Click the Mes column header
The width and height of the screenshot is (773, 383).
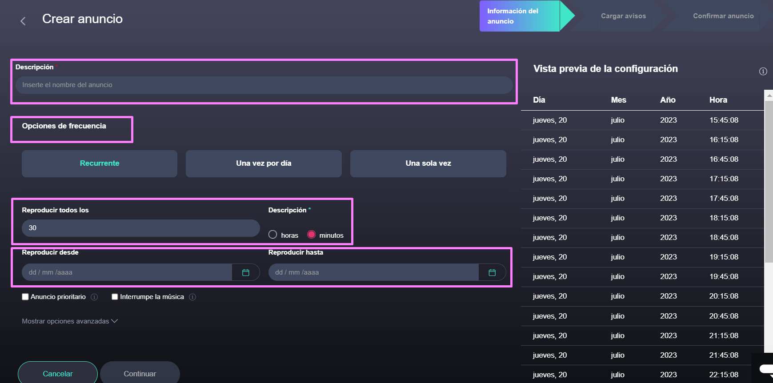pyautogui.click(x=618, y=100)
